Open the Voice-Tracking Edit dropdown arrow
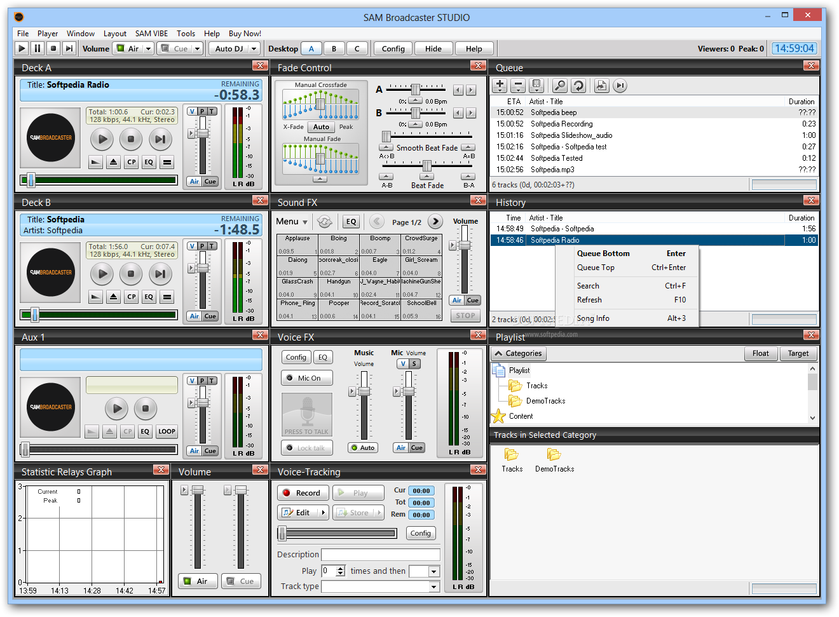 pos(323,512)
